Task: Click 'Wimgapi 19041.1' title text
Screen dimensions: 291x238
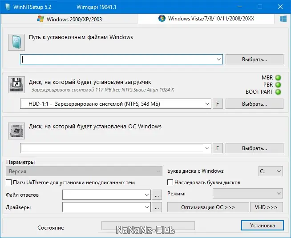Action: click(x=97, y=7)
